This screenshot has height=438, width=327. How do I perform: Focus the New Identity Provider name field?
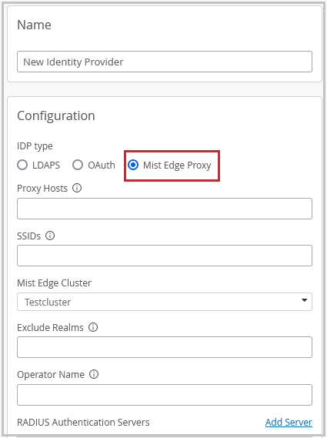click(x=165, y=62)
